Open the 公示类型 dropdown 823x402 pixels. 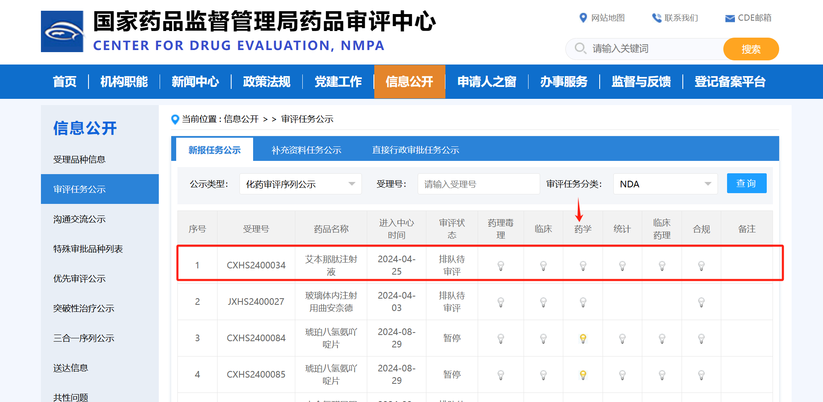pos(301,184)
